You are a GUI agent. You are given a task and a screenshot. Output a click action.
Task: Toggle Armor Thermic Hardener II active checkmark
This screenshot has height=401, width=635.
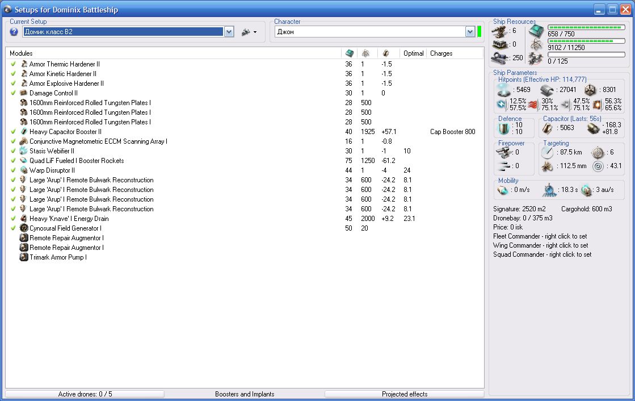click(x=14, y=64)
